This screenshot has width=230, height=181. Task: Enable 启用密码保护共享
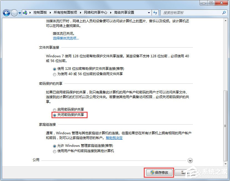coord(55,110)
